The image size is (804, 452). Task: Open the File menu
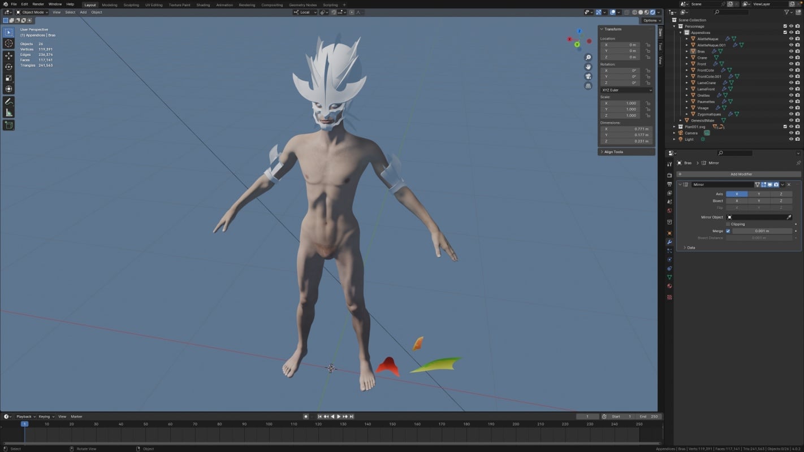tap(14, 4)
